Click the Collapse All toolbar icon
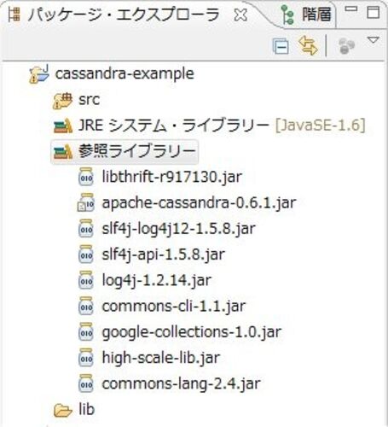388x427 pixels. 281,46
